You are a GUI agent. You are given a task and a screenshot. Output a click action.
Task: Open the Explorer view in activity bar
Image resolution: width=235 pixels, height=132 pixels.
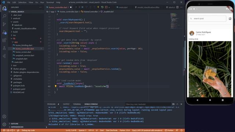click(4, 8)
